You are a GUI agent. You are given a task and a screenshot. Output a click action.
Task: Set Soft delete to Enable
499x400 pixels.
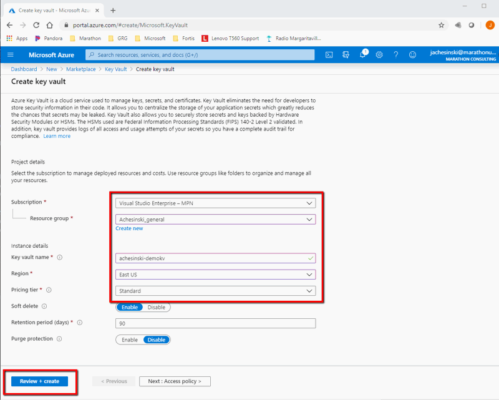click(130, 307)
